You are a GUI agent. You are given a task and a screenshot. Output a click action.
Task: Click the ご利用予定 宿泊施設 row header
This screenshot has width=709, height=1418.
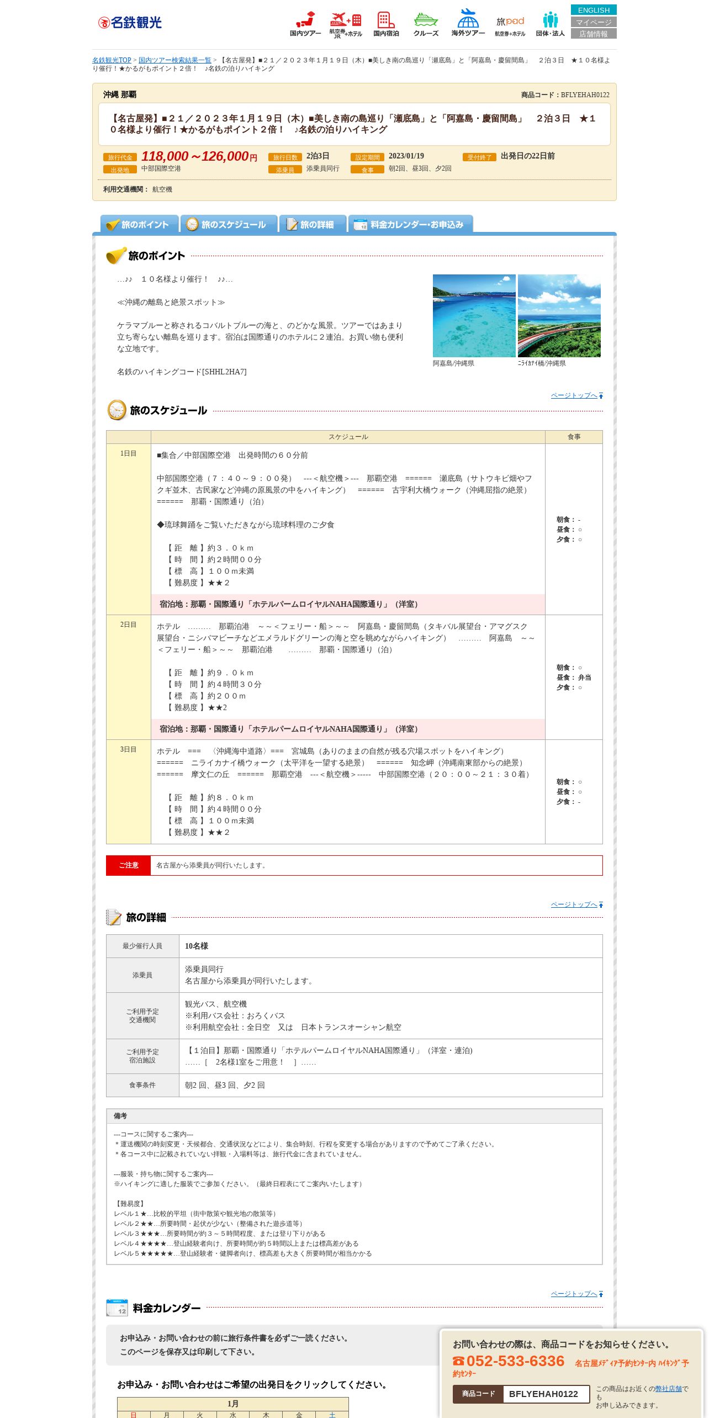[142, 1056]
